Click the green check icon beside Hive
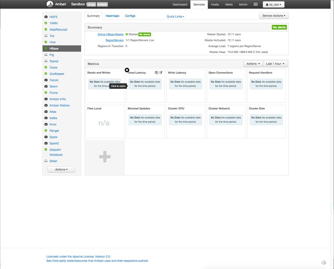The image size is (334, 269). point(46,42)
